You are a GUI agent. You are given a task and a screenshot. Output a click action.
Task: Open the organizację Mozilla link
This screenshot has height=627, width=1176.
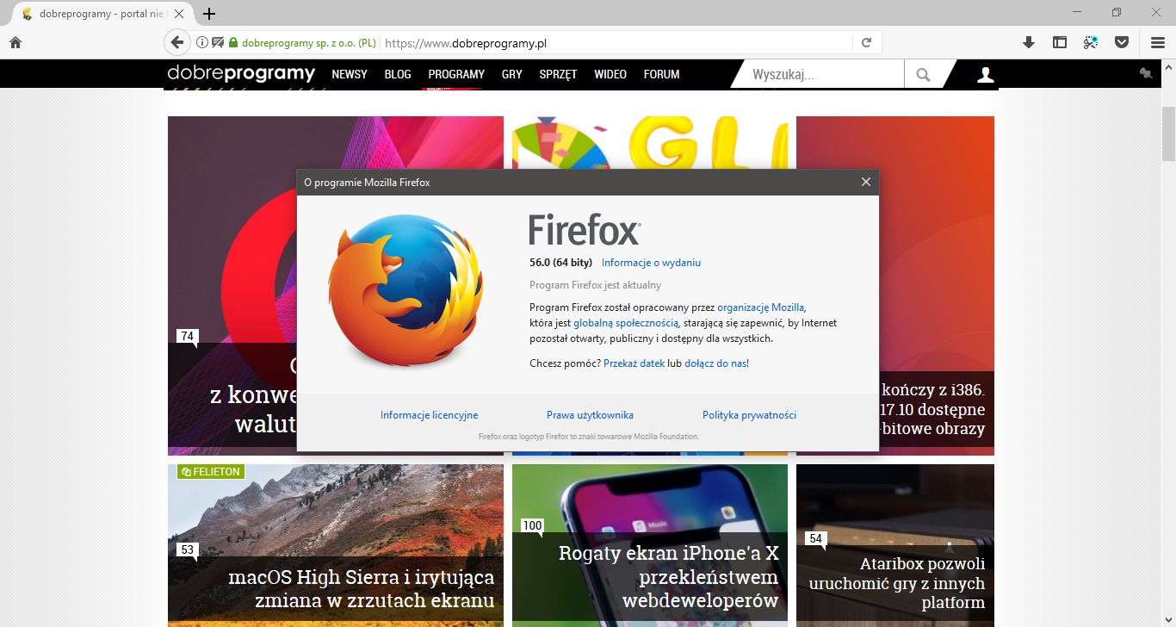[760, 307]
